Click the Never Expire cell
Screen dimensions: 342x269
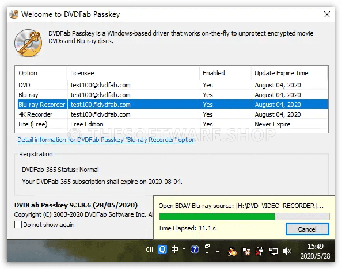click(x=272, y=124)
